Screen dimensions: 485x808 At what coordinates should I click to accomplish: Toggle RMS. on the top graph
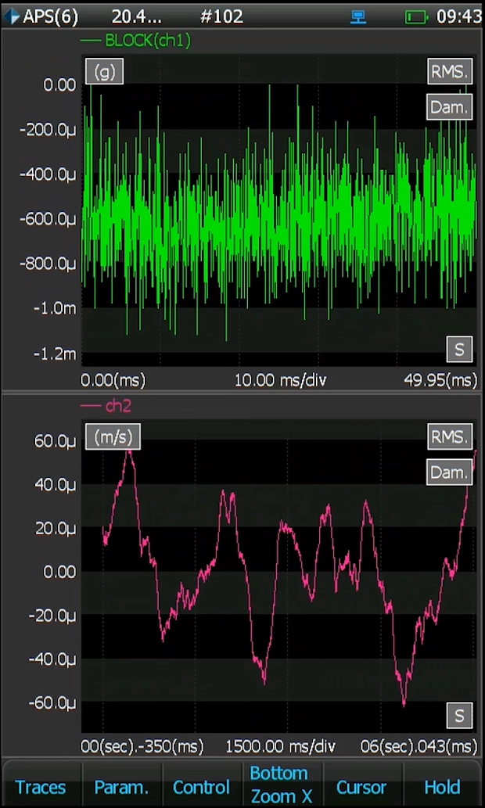(x=450, y=72)
